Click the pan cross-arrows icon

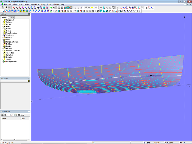coord(140,11)
